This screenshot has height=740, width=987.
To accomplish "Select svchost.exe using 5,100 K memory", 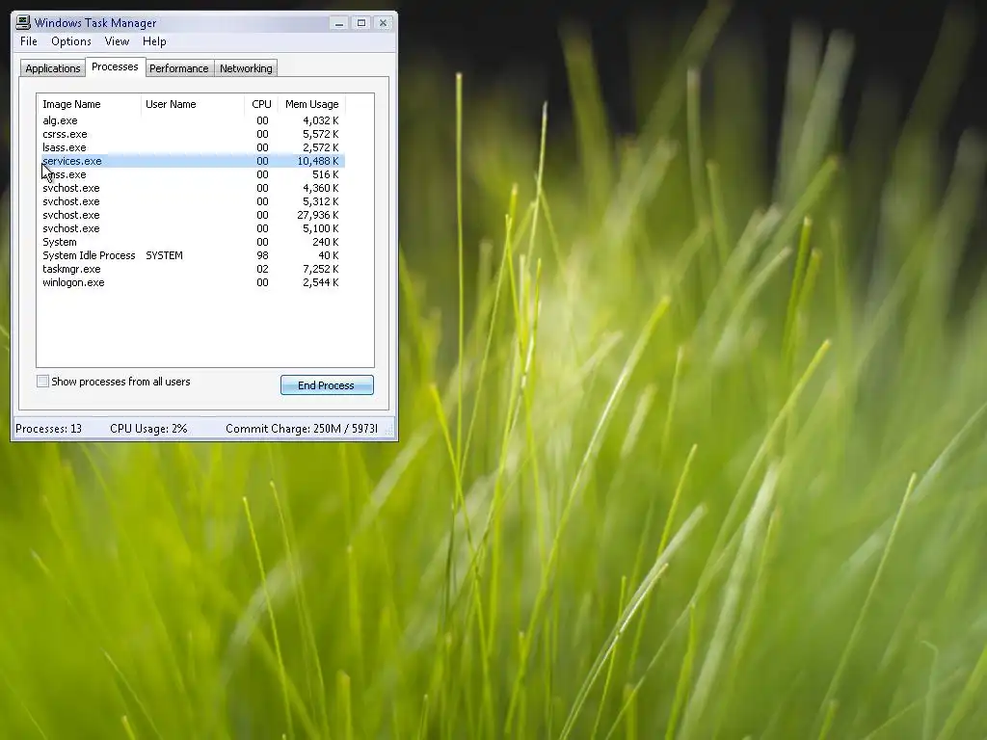I will tap(193, 228).
